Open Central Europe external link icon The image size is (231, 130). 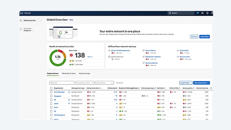[69, 92]
